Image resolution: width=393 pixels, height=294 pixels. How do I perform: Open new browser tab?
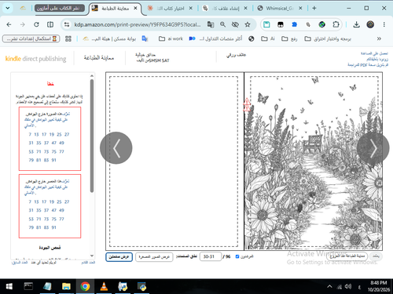314,8
